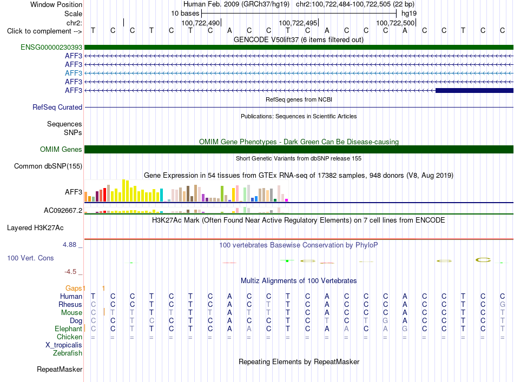The image size is (514, 382).
Task: Click the green ENSG00000230393 gene bar
Action: [299, 47]
